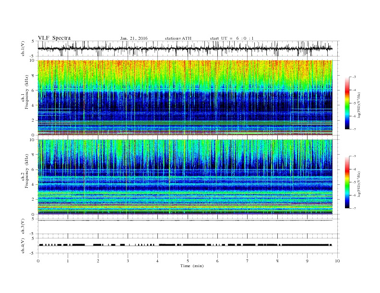
Task: Click the "0" tick on the time axis
Action: coord(38,261)
